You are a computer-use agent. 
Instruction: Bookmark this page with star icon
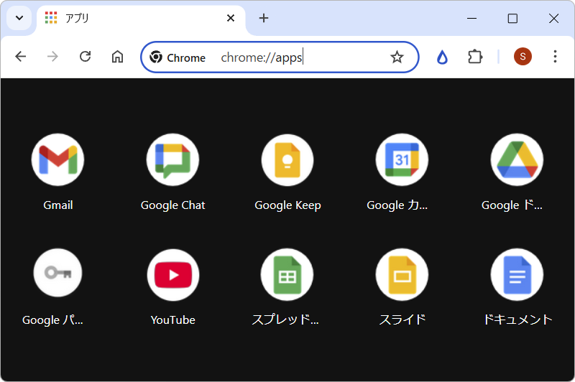click(397, 57)
